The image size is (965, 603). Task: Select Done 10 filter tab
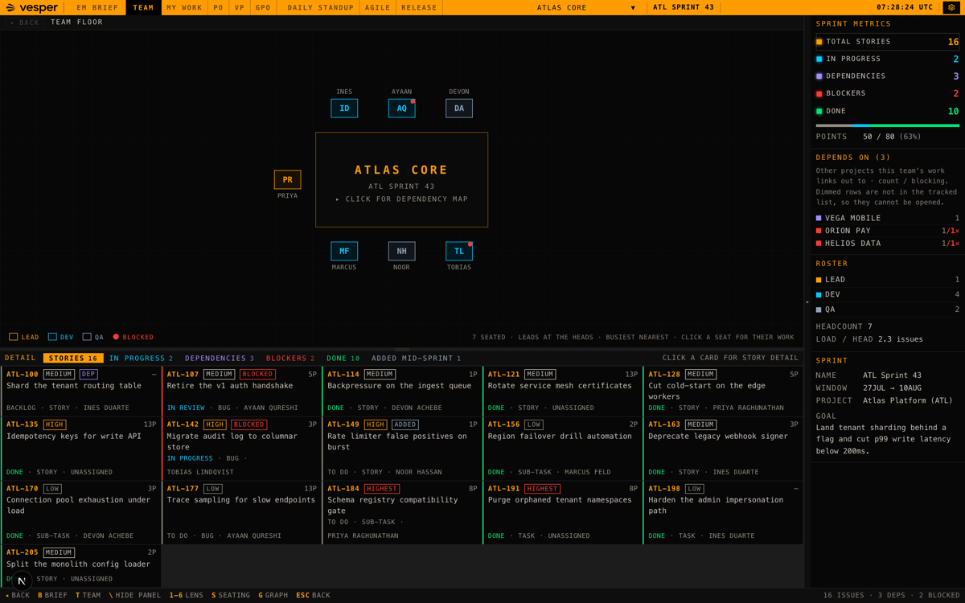pos(343,359)
